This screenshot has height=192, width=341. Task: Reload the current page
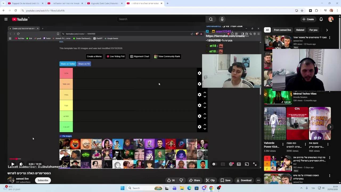click(x=15, y=11)
